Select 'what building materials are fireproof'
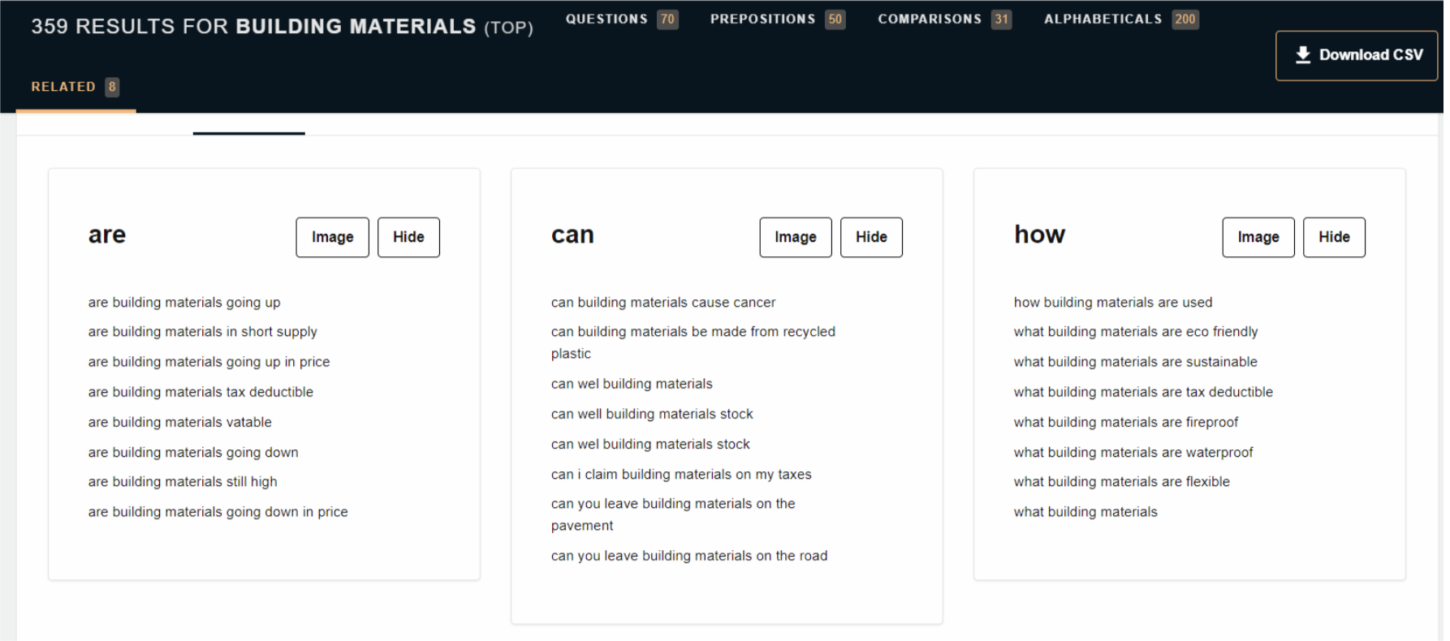 pos(1125,422)
